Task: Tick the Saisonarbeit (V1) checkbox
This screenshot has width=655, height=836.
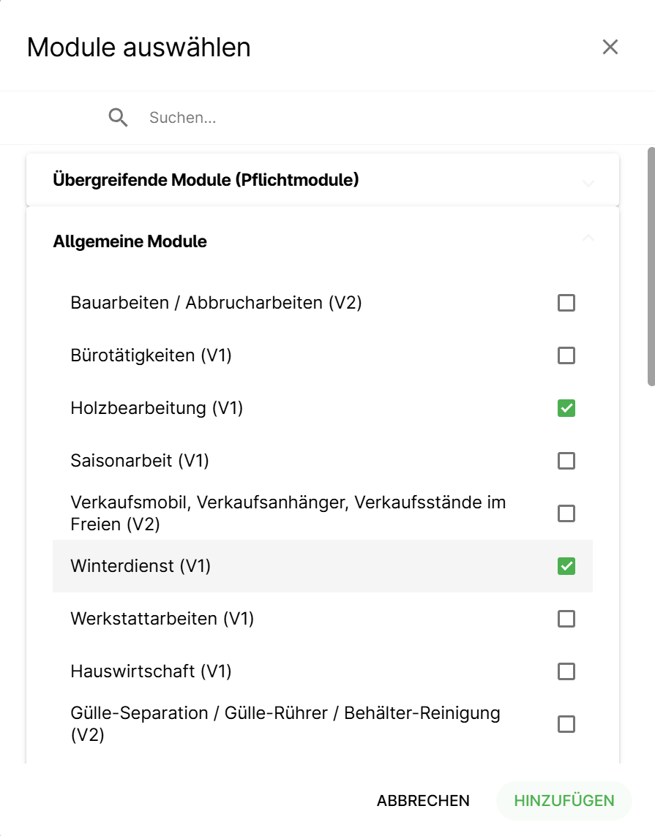Action: [566, 461]
